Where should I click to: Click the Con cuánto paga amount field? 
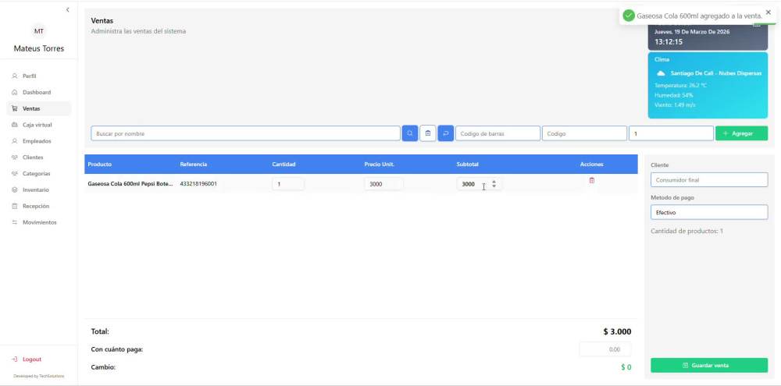605,349
